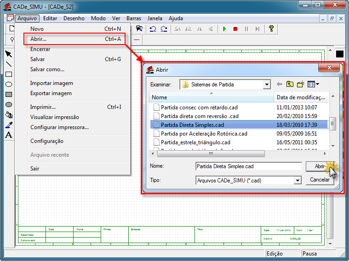The height and width of the screenshot is (261, 349).
Task: Open the Ver menu
Action: [116, 18]
